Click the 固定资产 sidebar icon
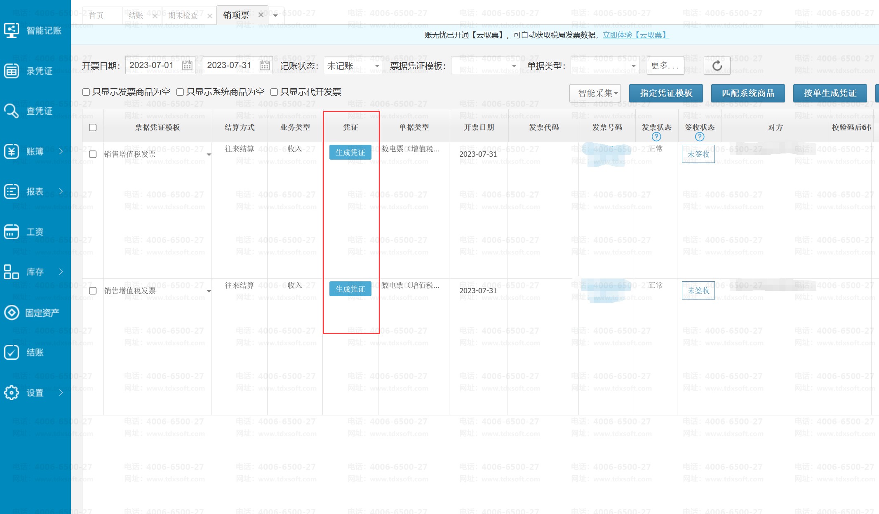 12,312
